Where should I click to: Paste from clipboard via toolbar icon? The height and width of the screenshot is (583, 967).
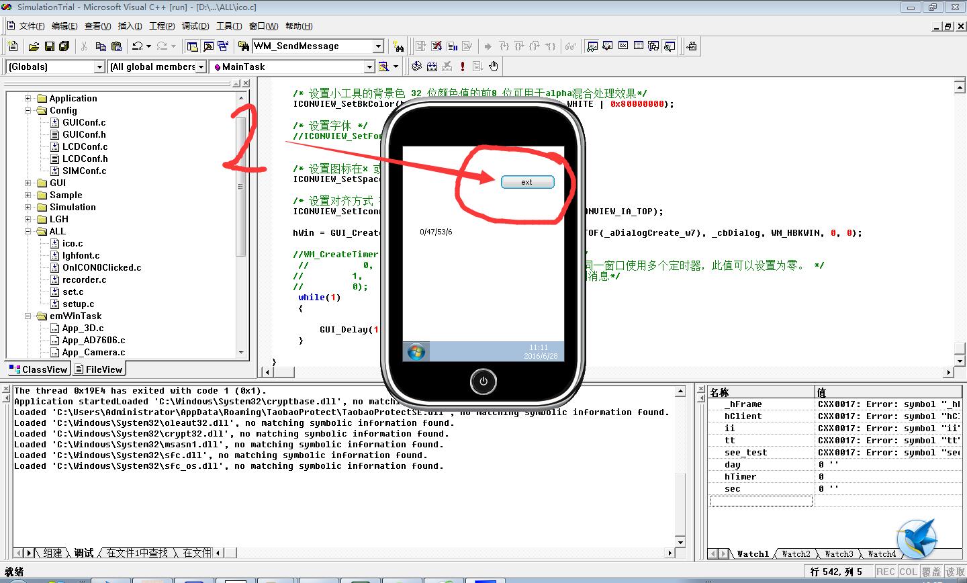tap(116, 46)
